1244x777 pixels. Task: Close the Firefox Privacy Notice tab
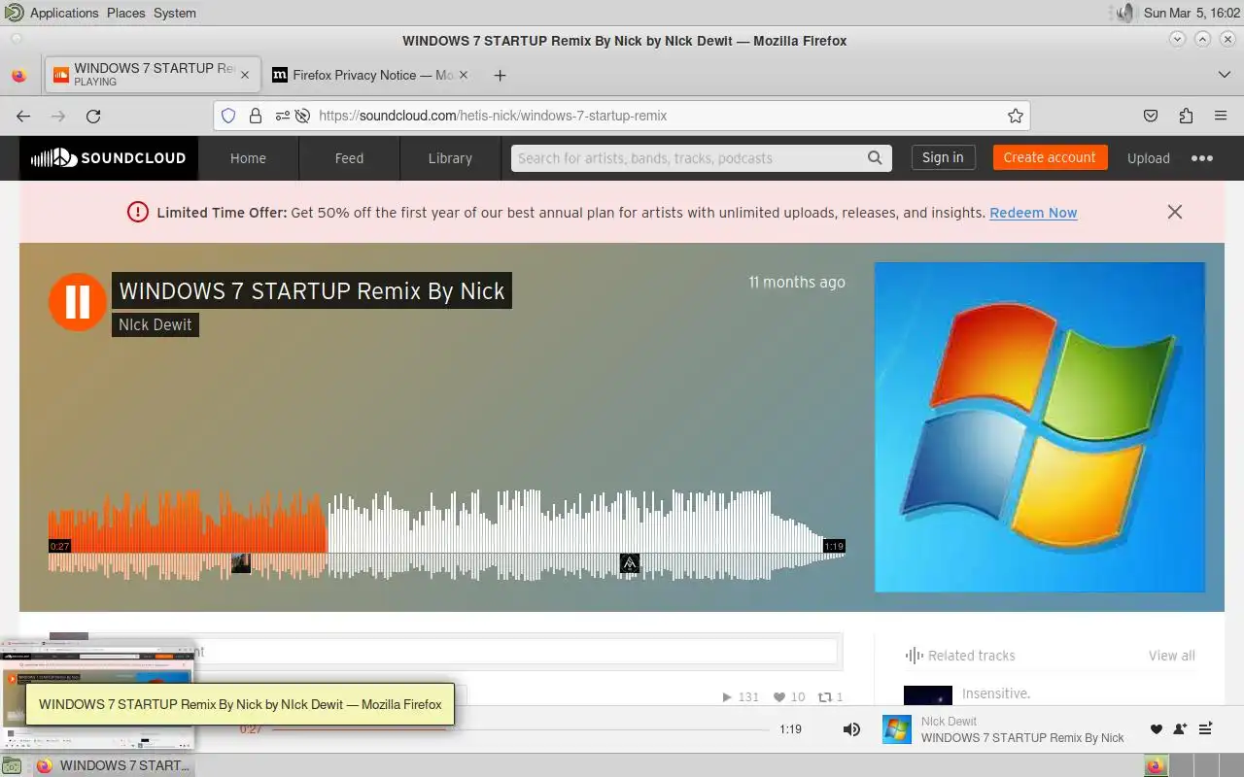coord(463,75)
